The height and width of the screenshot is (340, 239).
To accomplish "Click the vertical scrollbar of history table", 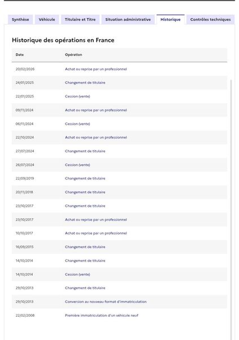I will (231, 209).
